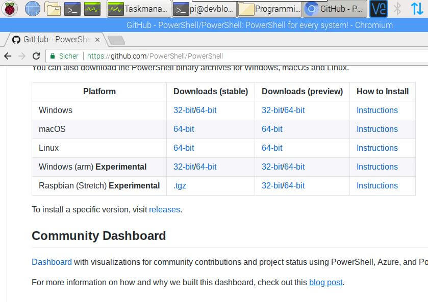Screen dimensions: 428x302
Task: Switch to the Taskmanager window
Action: click(138, 9)
